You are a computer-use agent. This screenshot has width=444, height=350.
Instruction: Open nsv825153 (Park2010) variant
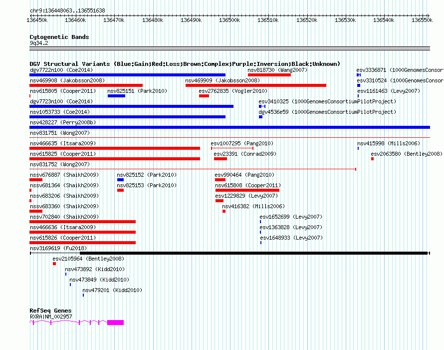point(147,185)
